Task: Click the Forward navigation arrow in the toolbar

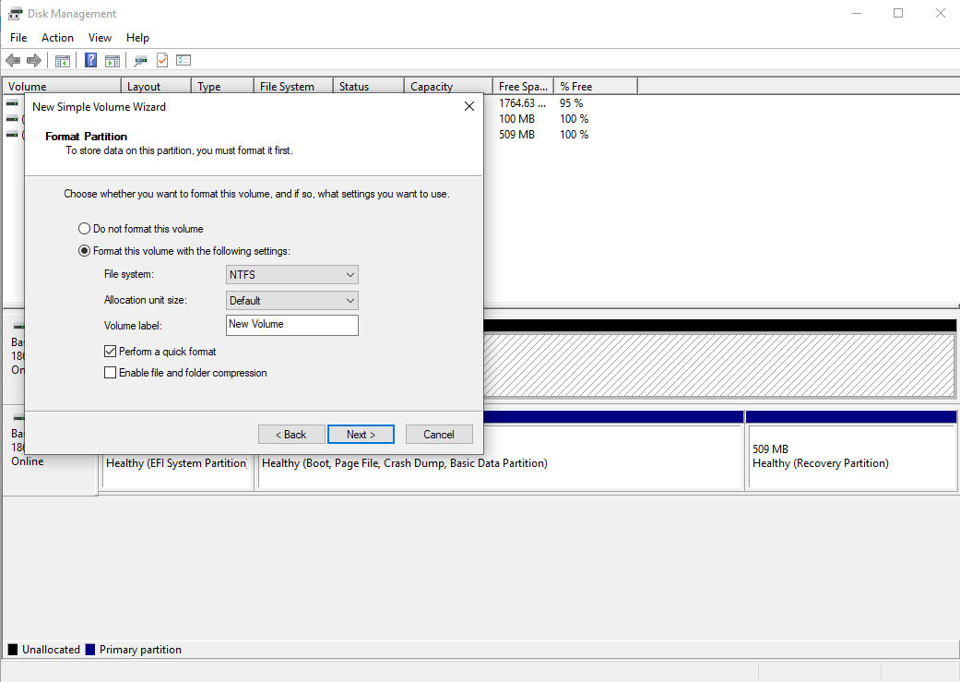Action: click(x=35, y=60)
